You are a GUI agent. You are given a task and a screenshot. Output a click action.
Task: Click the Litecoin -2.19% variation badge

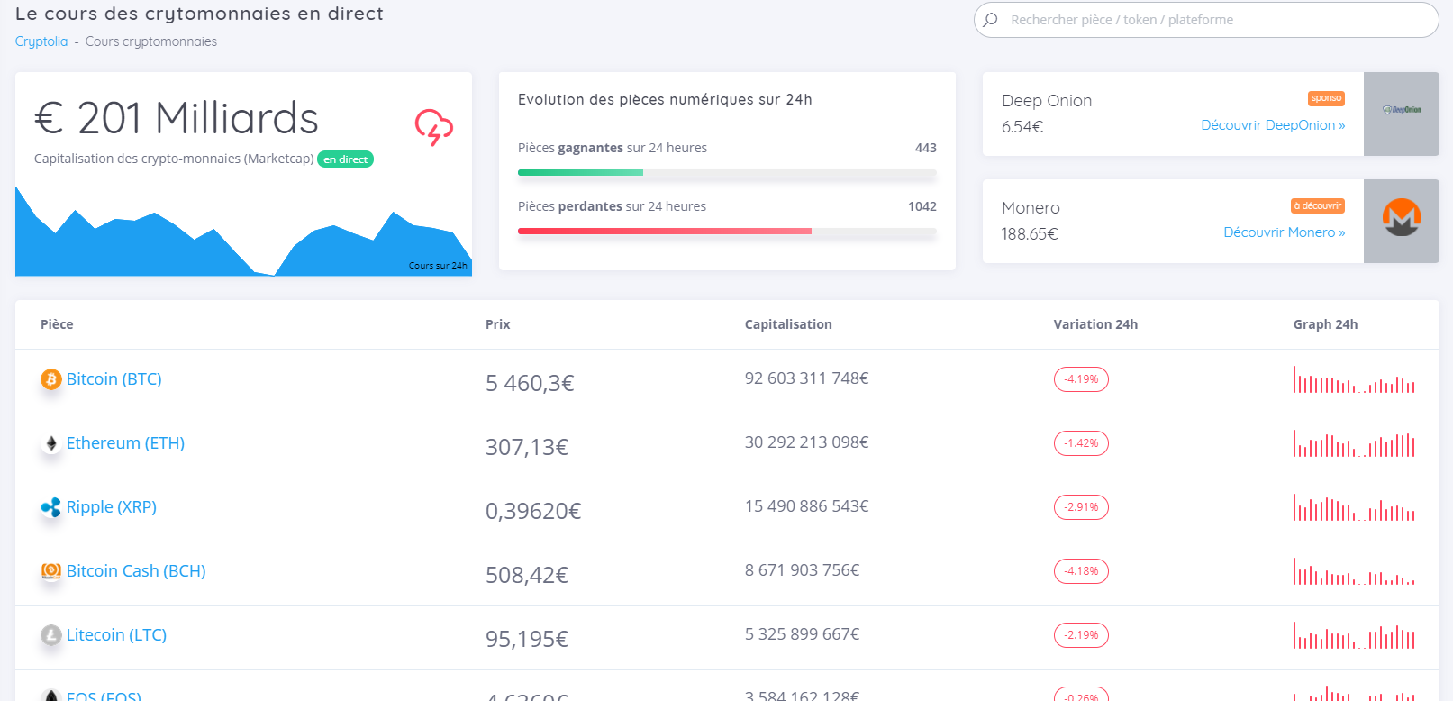(x=1081, y=635)
